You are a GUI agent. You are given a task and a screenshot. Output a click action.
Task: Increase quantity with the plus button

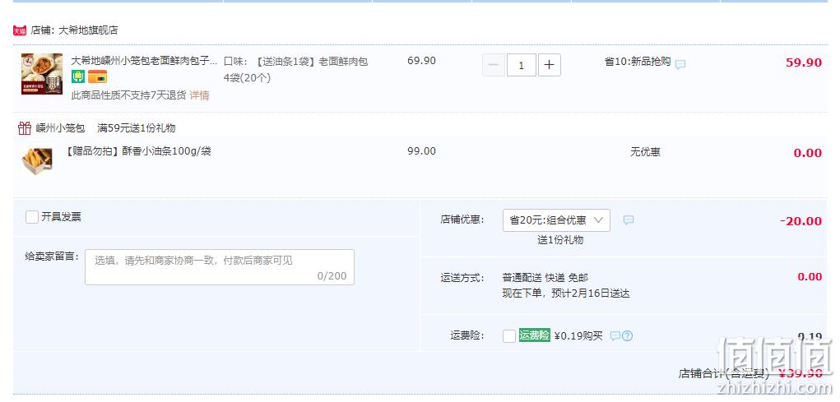coord(549,65)
